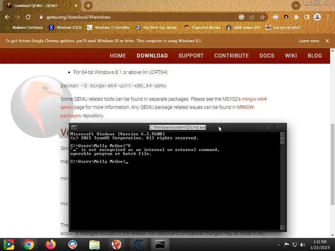335x251 pixels.
Task: Open the Action Center flag tray icon
Action: tap(287, 244)
